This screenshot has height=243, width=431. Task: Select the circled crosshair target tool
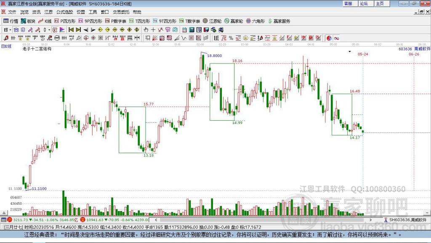86,38
